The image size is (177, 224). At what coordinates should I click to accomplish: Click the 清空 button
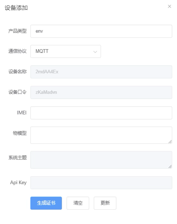click(78, 203)
